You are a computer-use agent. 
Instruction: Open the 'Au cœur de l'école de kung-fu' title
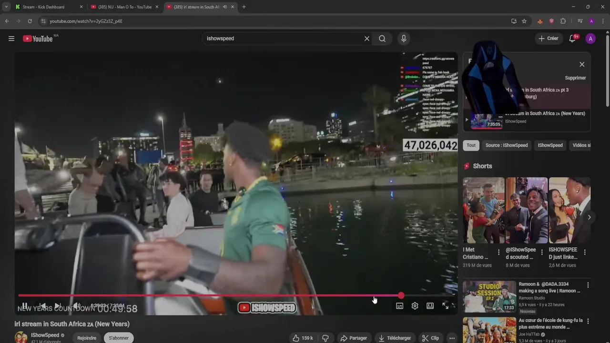click(550, 324)
